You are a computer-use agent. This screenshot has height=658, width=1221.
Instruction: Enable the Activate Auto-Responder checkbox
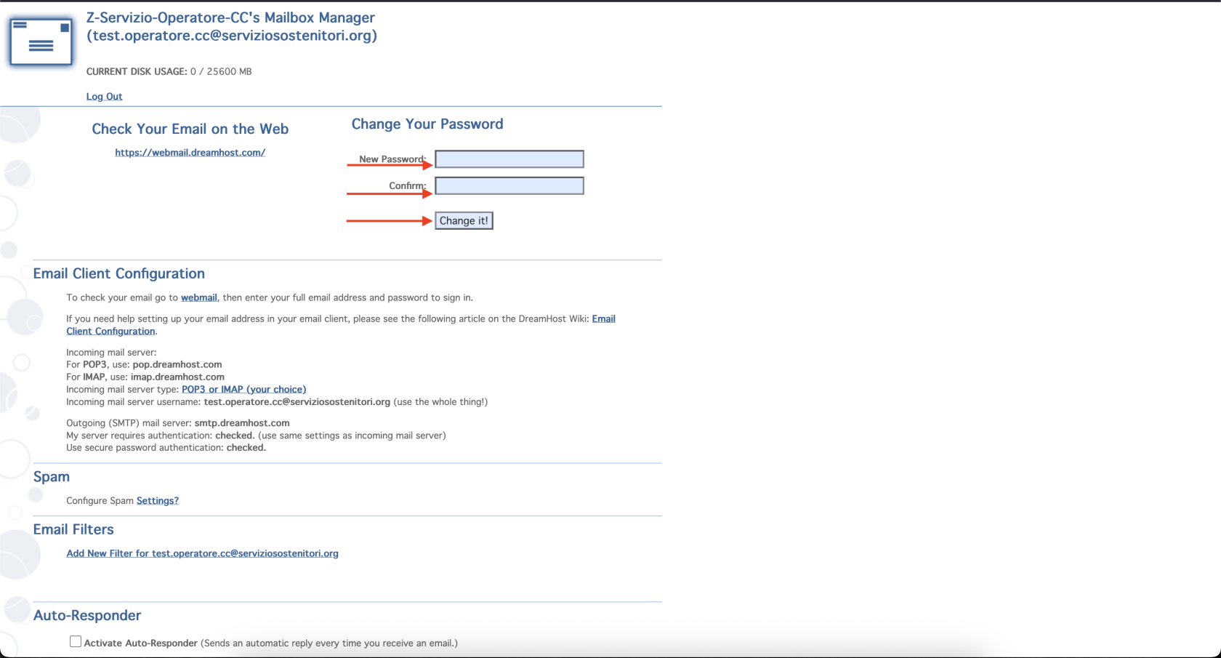[x=76, y=641]
